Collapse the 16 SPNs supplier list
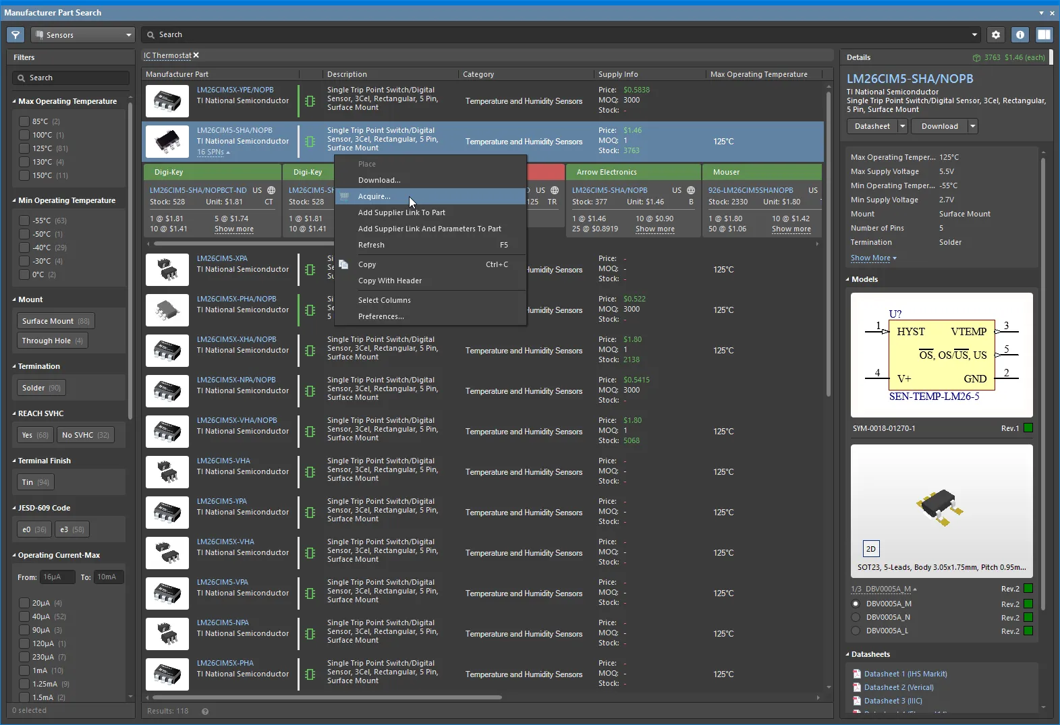The width and height of the screenshot is (1060, 725). (x=213, y=152)
